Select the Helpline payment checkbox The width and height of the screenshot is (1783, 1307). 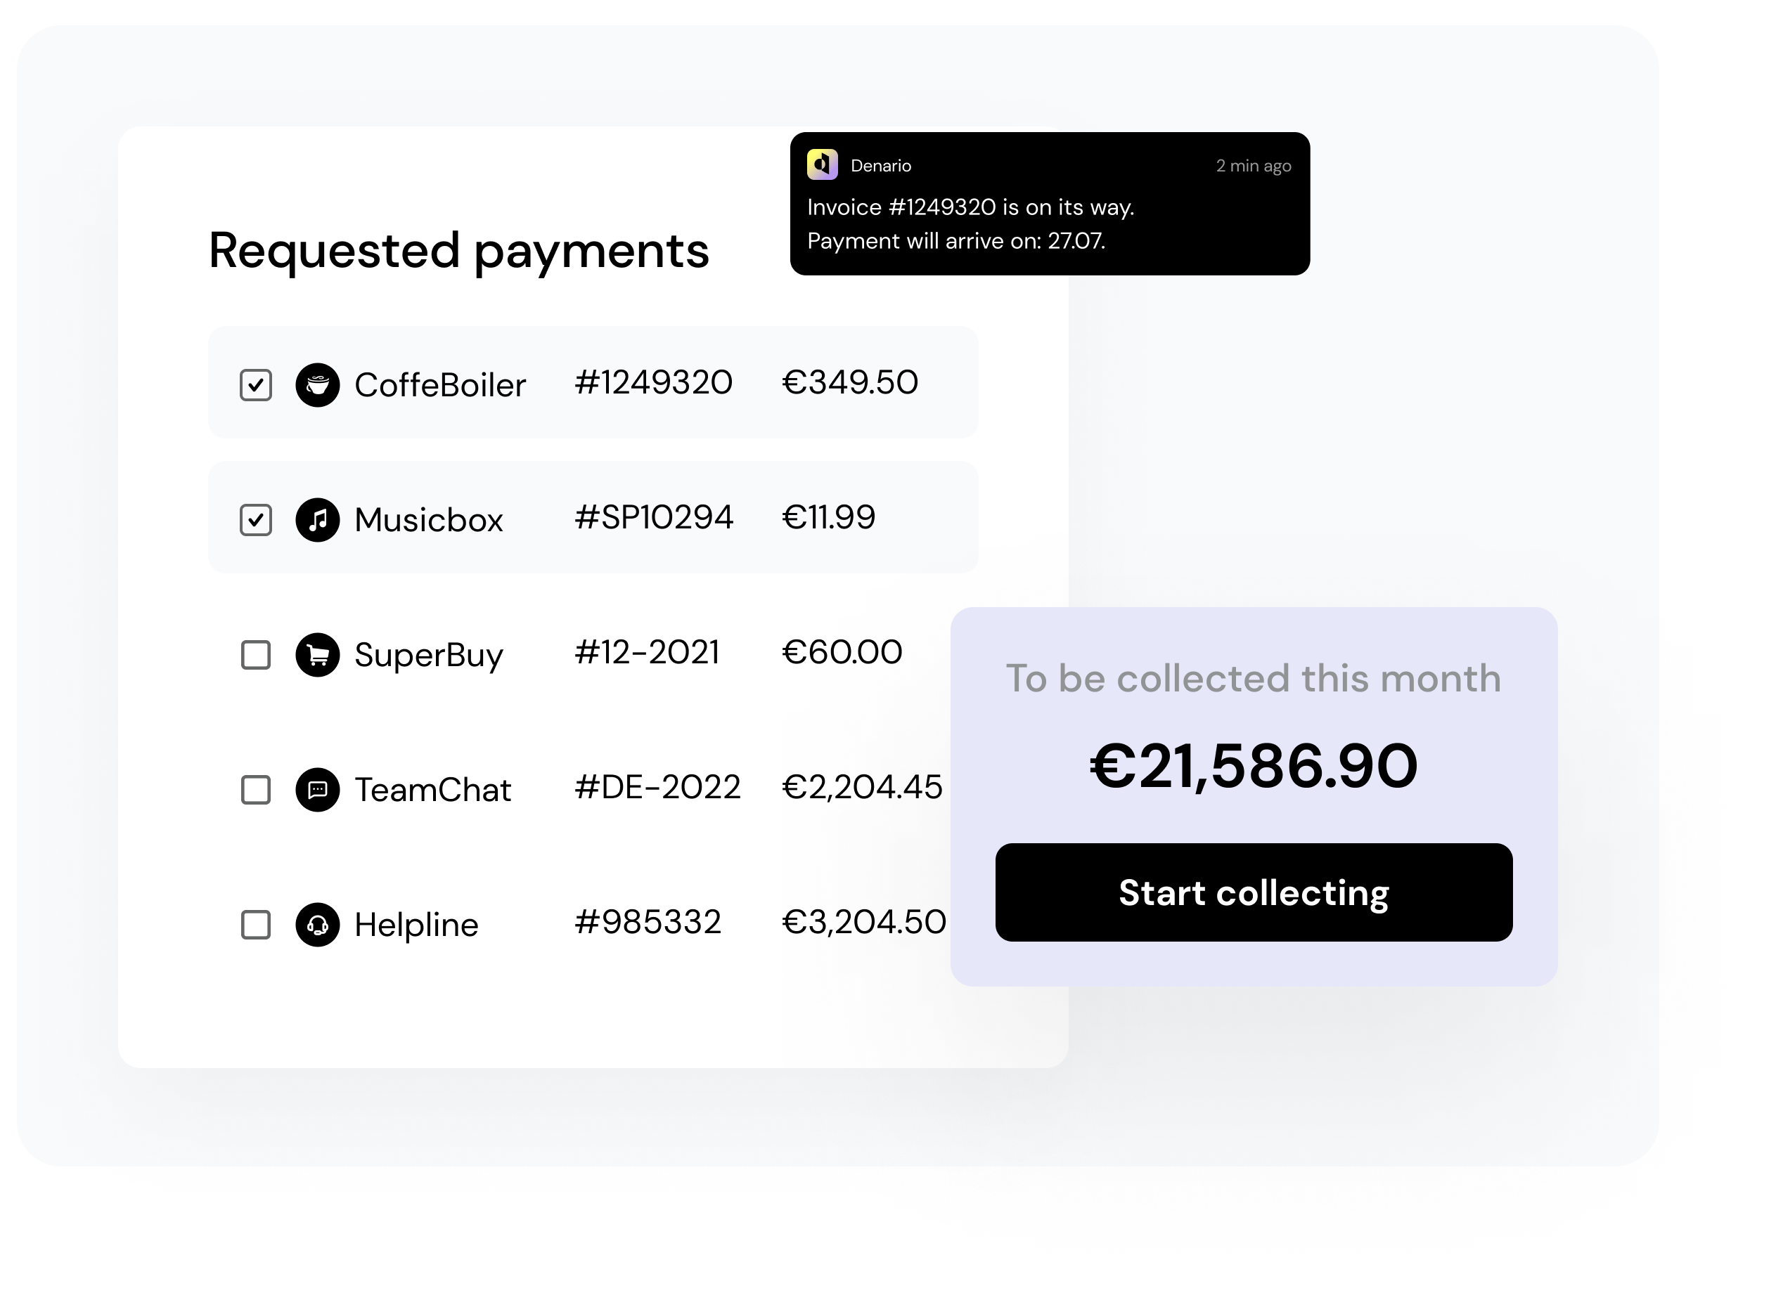click(x=256, y=925)
